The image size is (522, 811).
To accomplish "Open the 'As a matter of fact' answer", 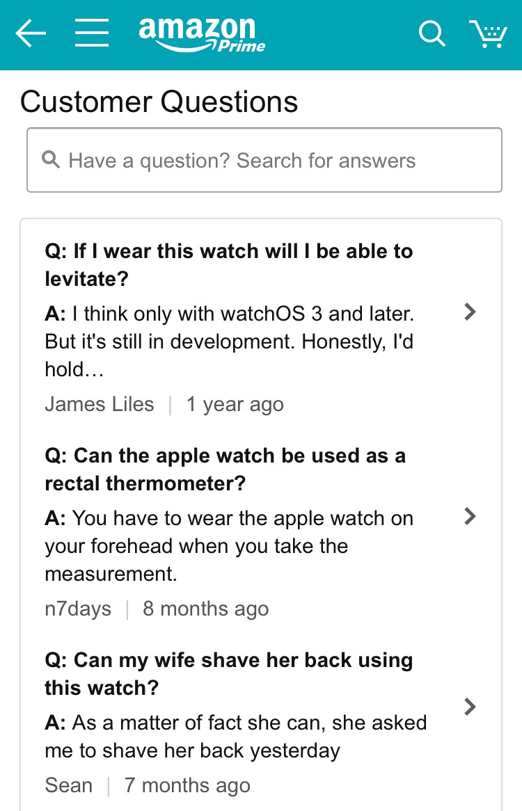I will (235, 737).
